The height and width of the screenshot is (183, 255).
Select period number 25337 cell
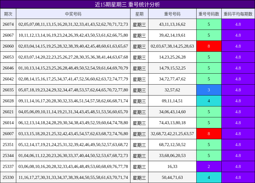8,166
